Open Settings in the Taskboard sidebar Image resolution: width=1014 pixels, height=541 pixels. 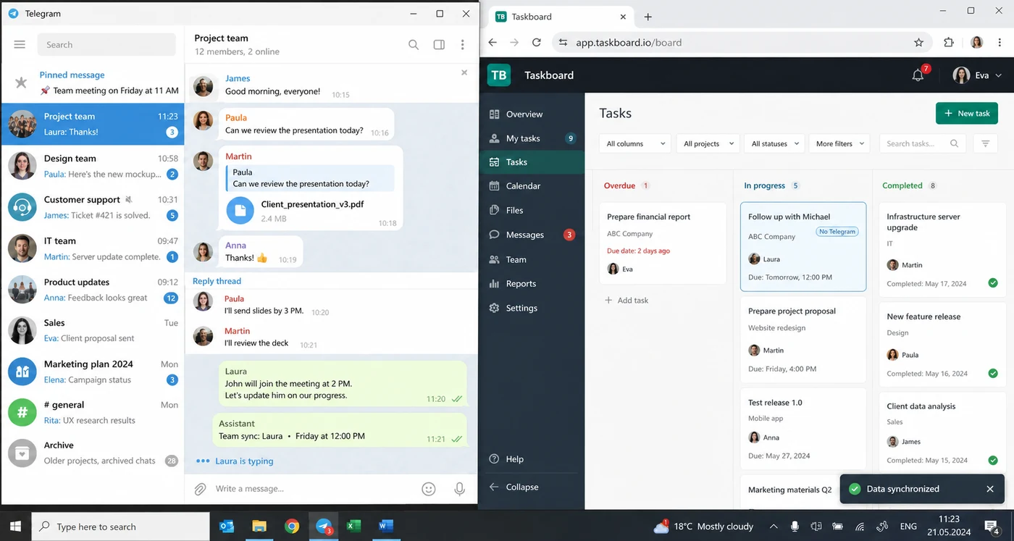point(532,308)
